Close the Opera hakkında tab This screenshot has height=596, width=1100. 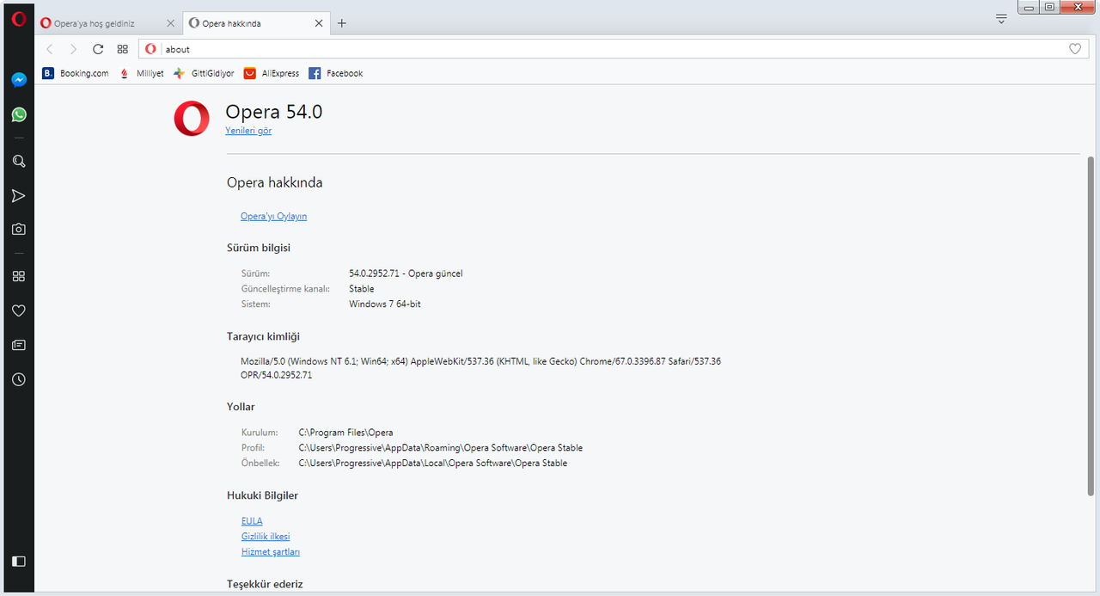point(320,23)
